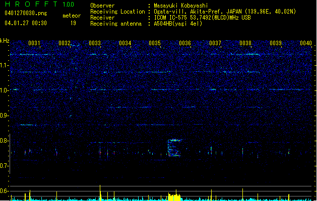This screenshot has width=317, height=201.
Task: Click the meteor count 19
Action: pos(73,23)
